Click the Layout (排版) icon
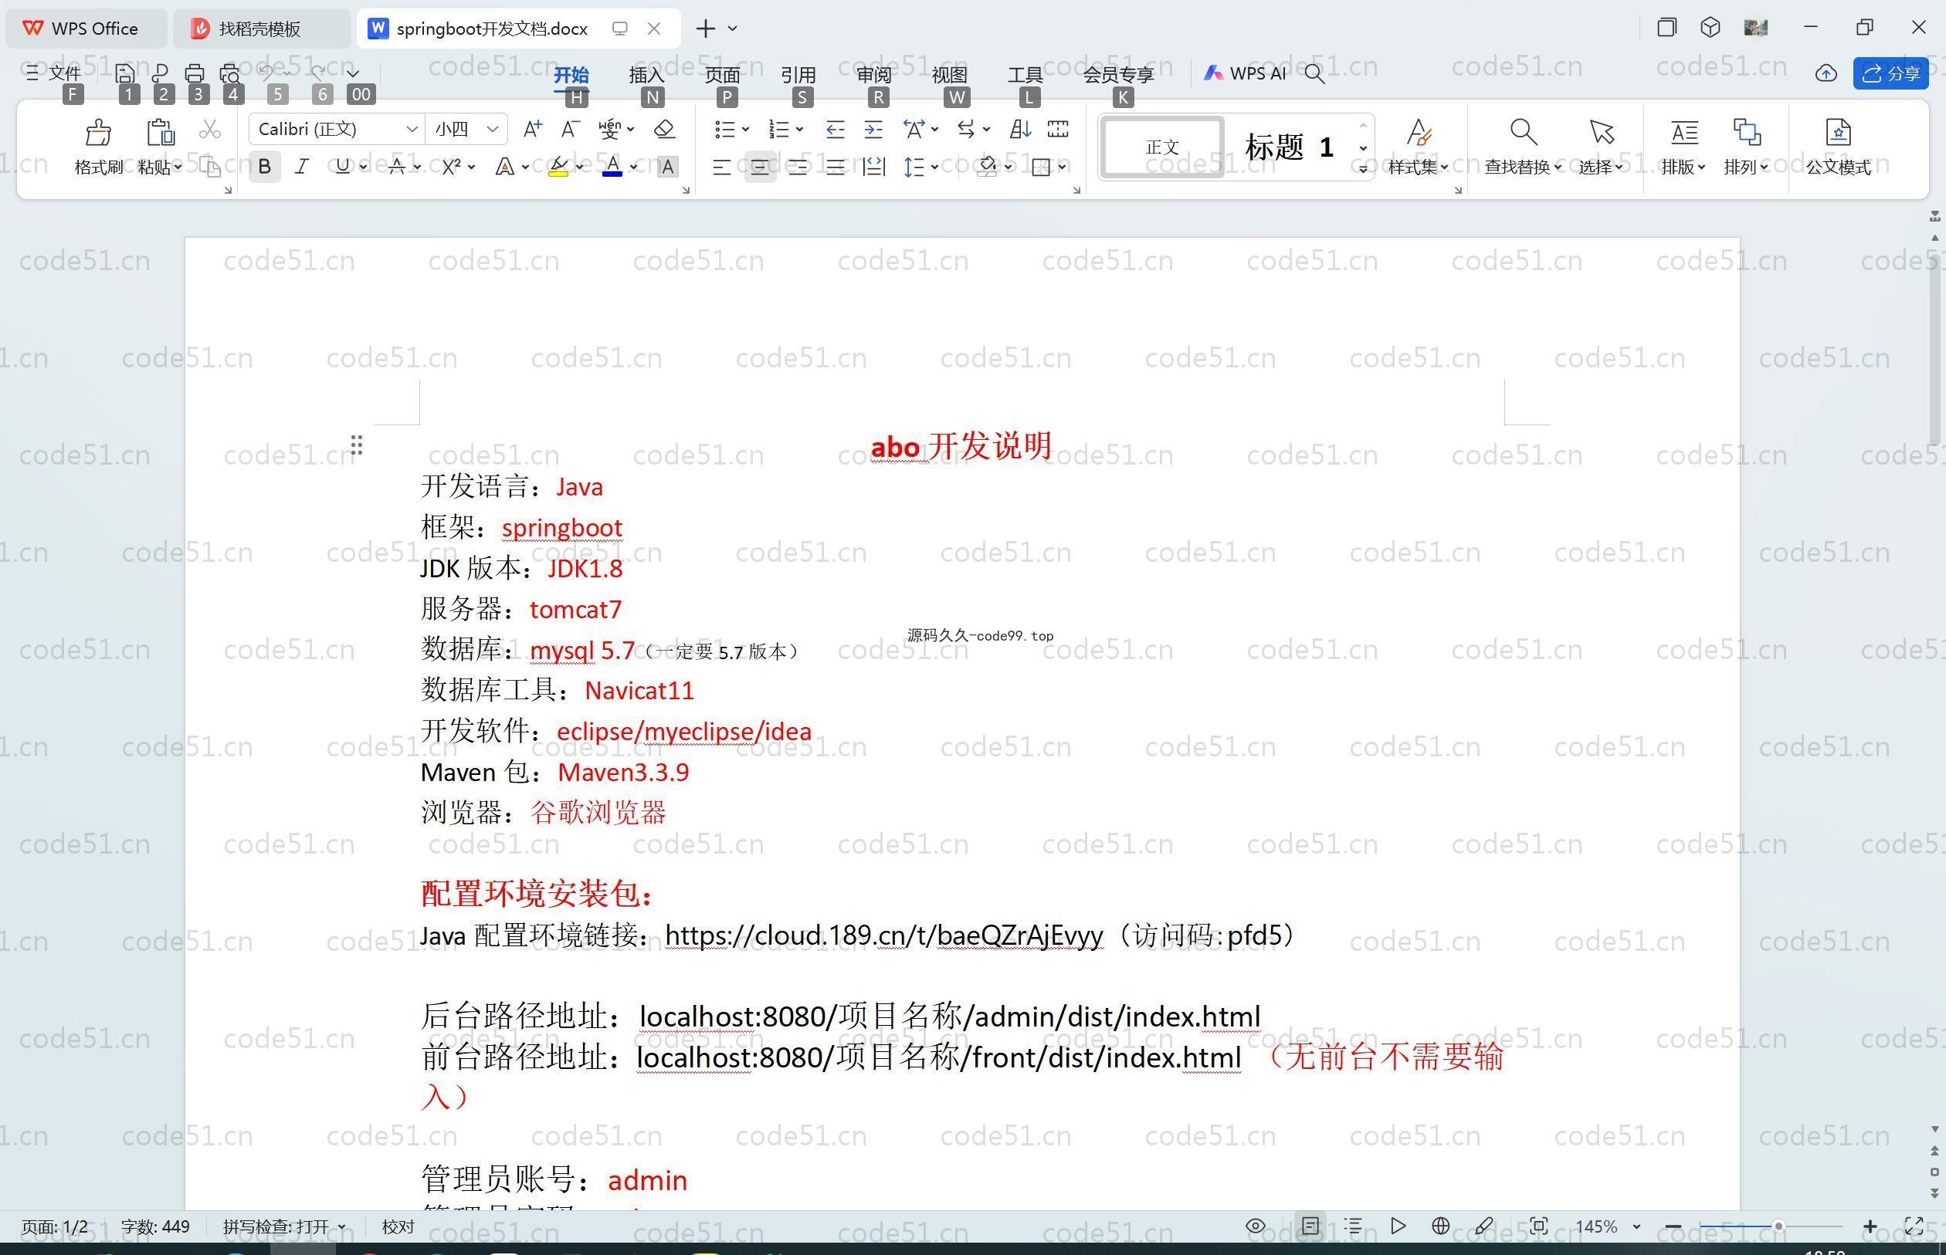The height and width of the screenshot is (1255, 1946). click(x=1684, y=132)
